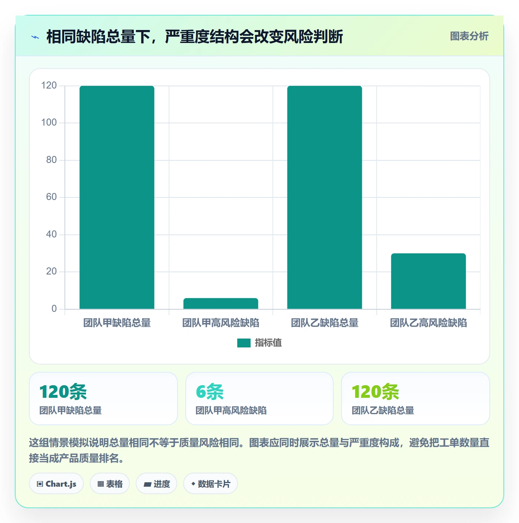The width and height of the screenshot is (519, 523).
Task: Select the 团队甲缺陷总量 bar in chart
Action: (x=117, y=197)
